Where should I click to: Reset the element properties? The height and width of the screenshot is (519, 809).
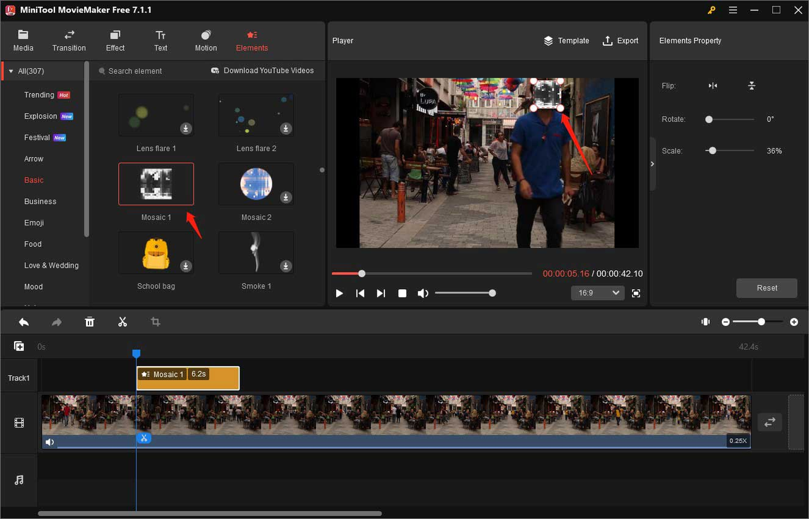[767, 288]
